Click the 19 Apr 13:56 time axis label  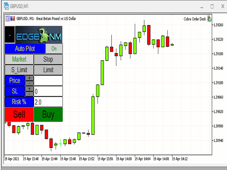(x=105, y=159)
